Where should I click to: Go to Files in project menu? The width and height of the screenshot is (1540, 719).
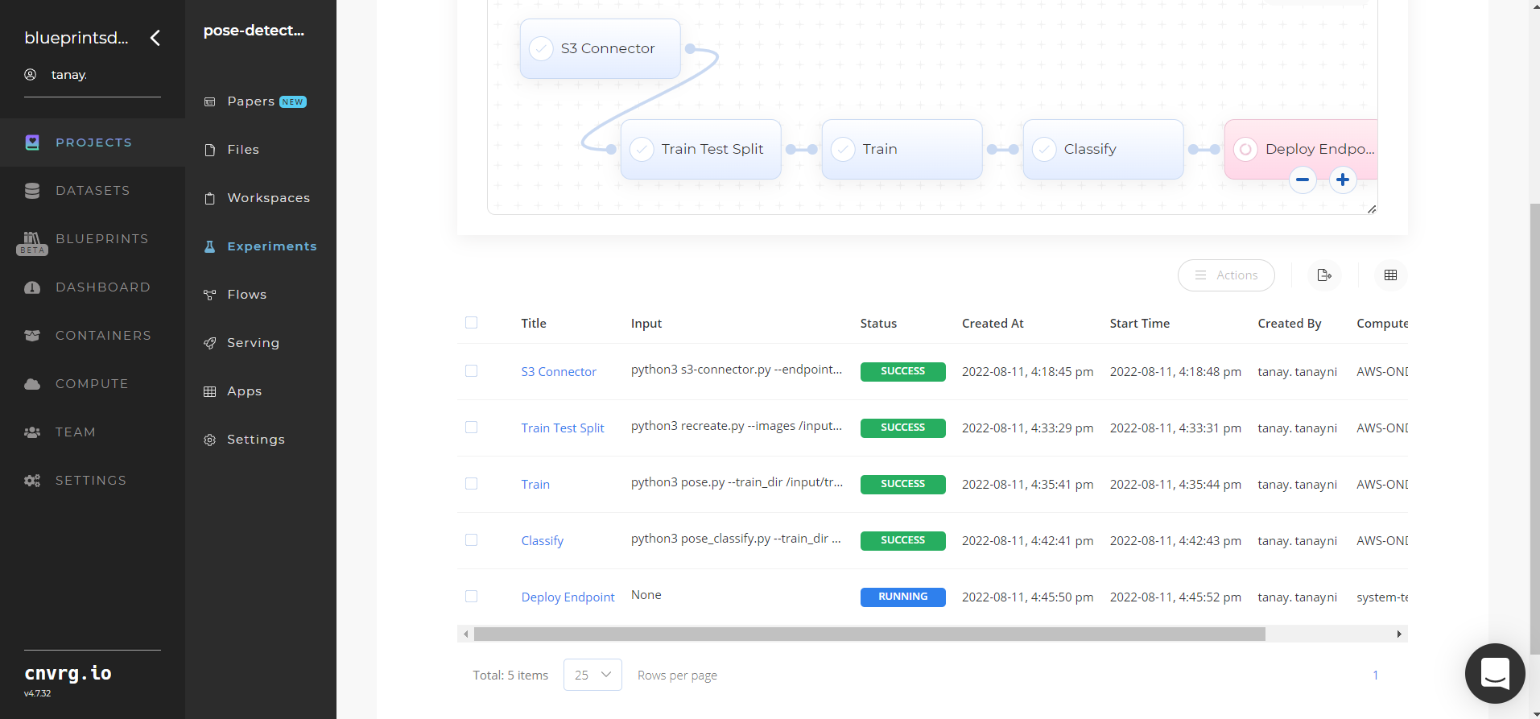click(x=243, y=150)
